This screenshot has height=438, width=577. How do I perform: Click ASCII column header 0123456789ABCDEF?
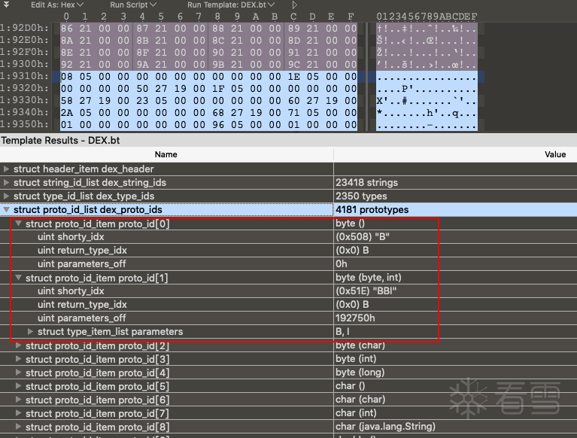tap(427, 17)
